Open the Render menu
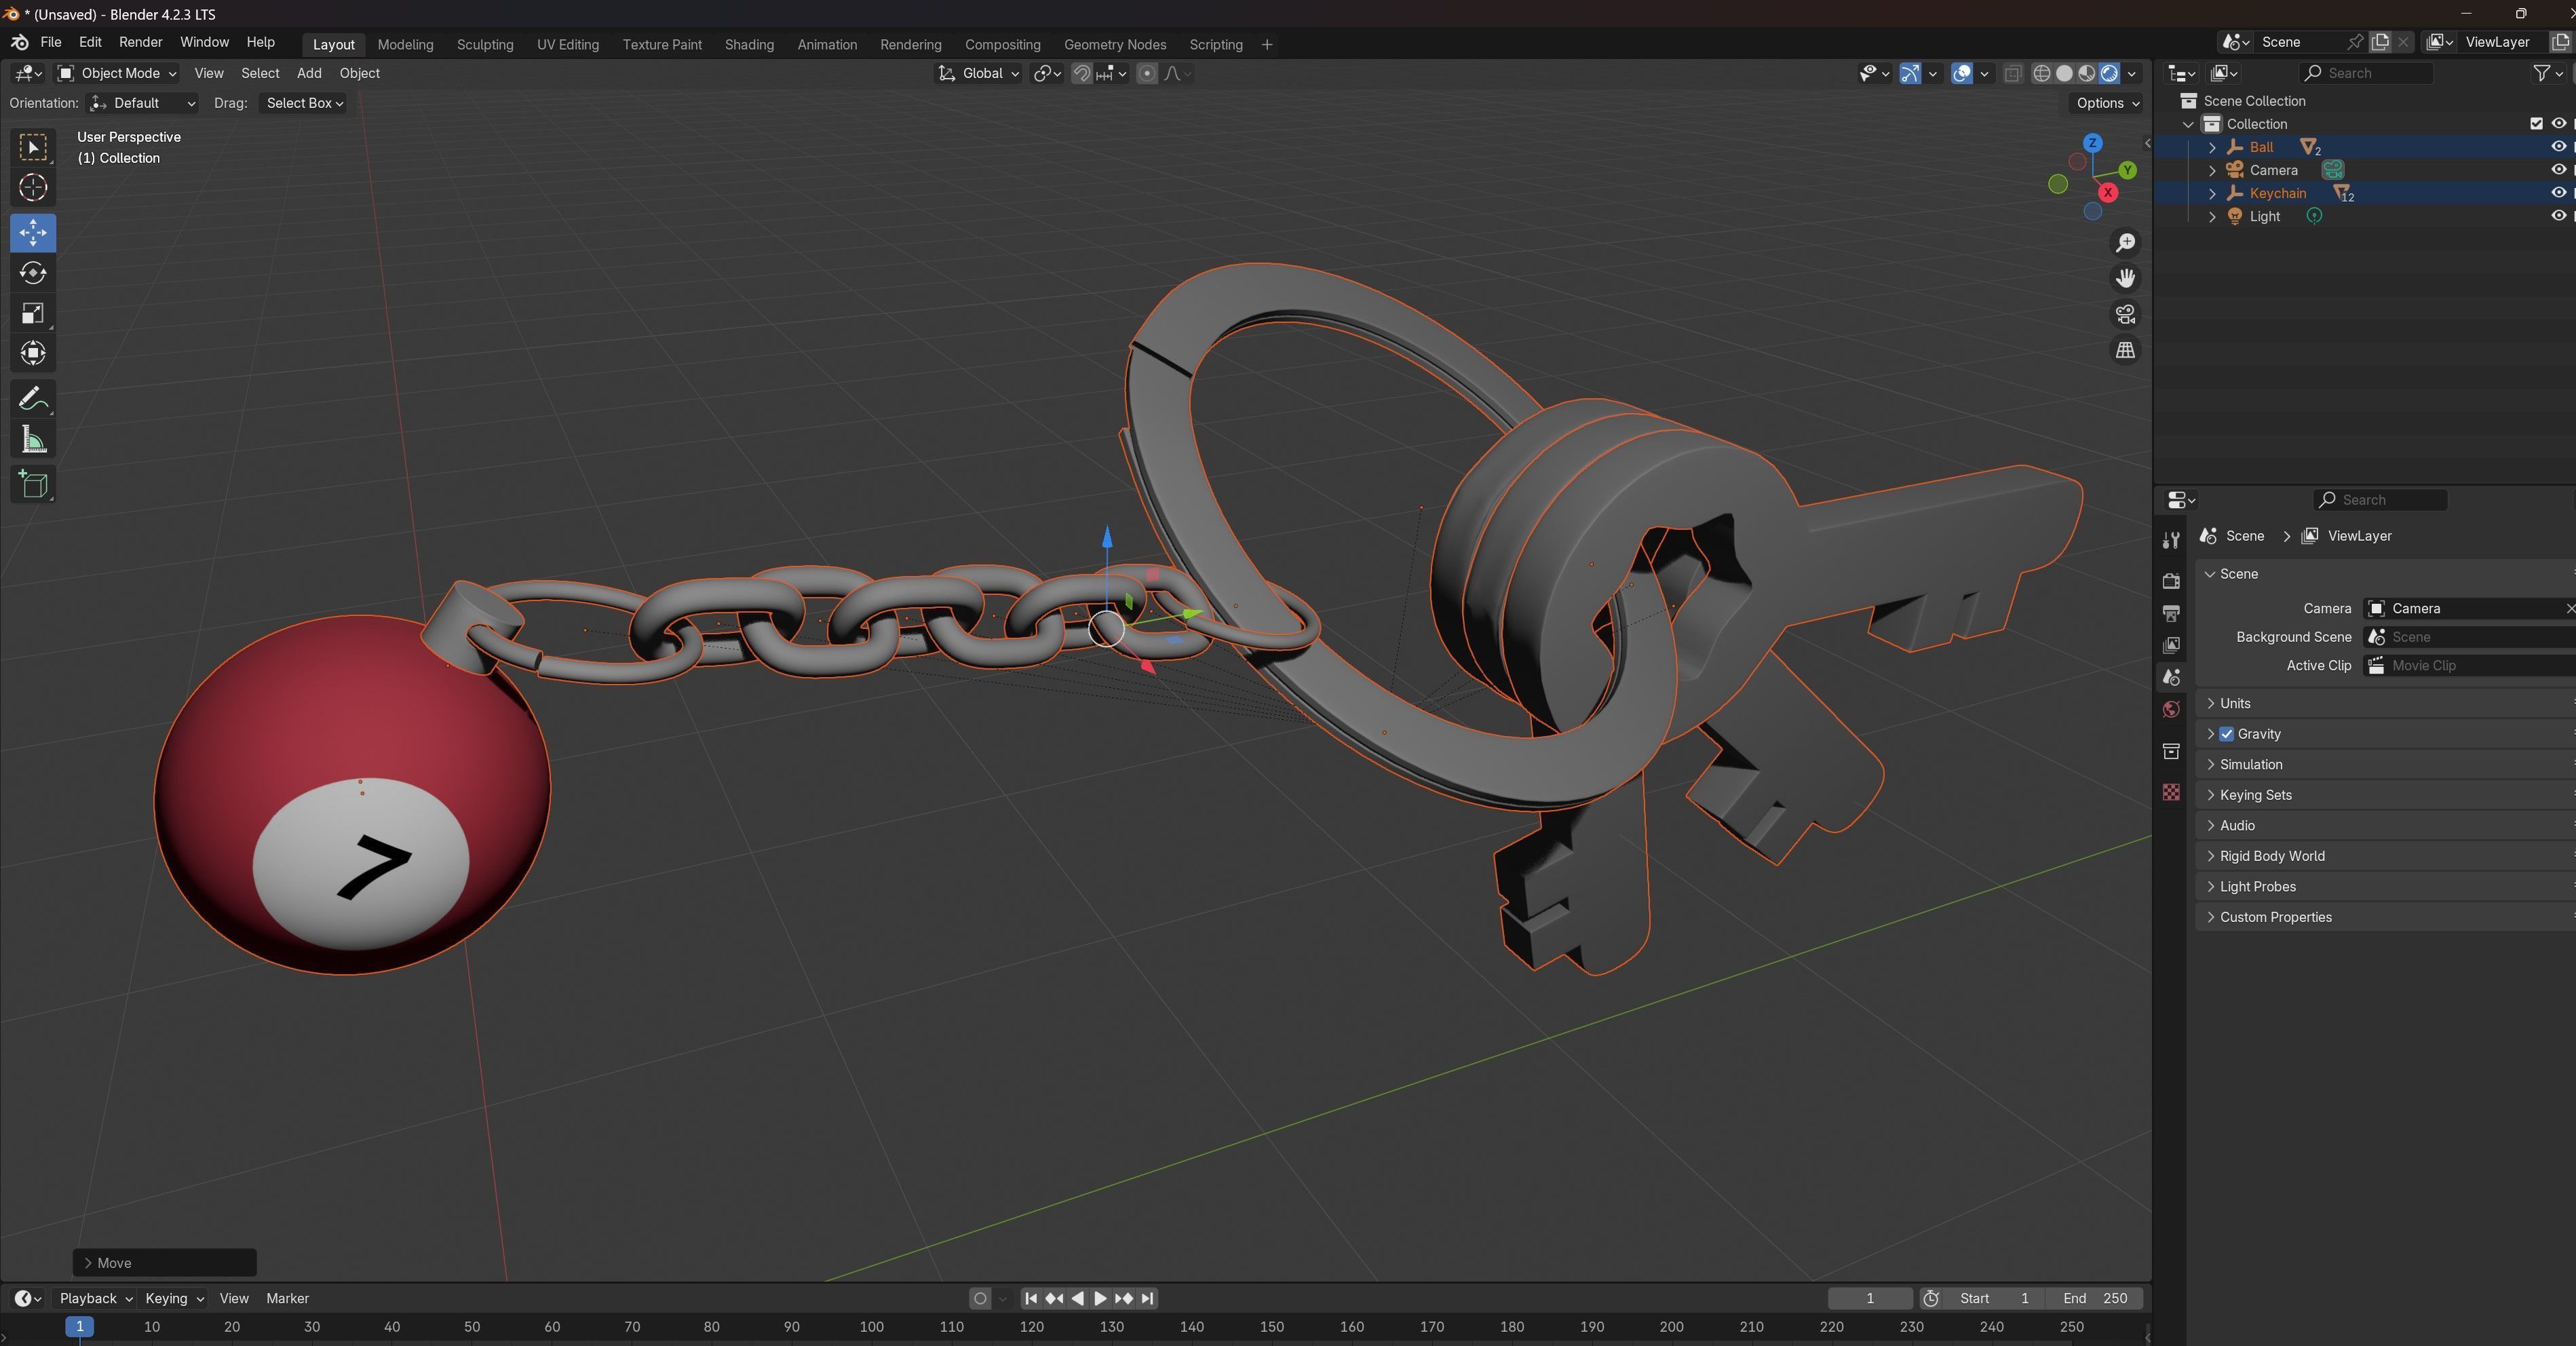The image size is (2576, 1346). (140, 42)
